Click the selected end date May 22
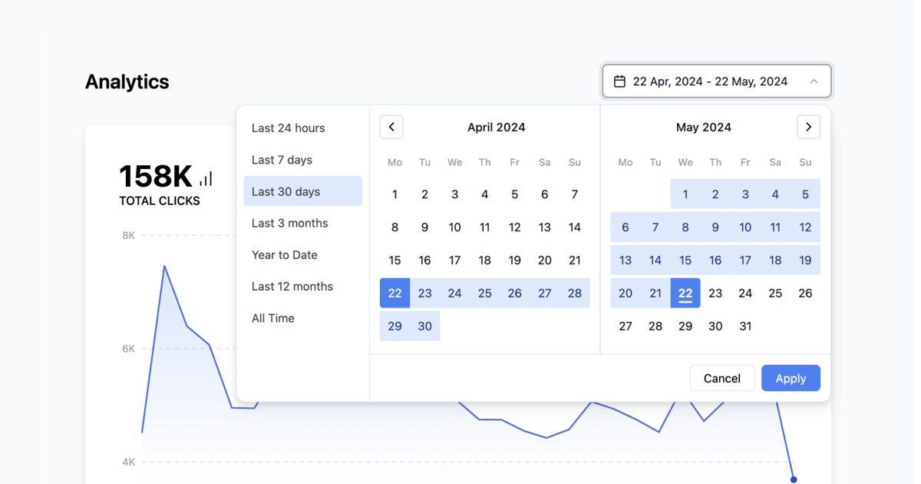The width and height of the screenshot is (921, 484). click(685, 293)
